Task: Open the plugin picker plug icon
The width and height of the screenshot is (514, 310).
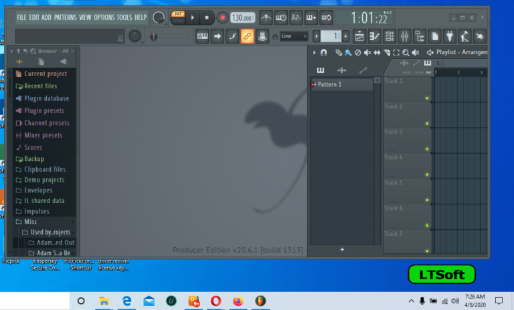Action: point(450,36)
